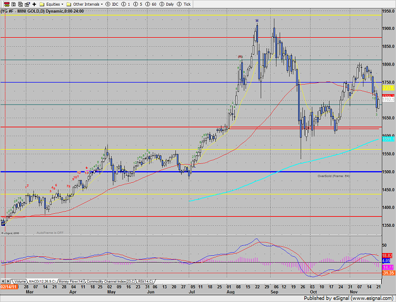The height and width of the screenshot is (302, 396).
Task: Click the fourth toolbar properties window icon
Action: (x=27, y=4)
